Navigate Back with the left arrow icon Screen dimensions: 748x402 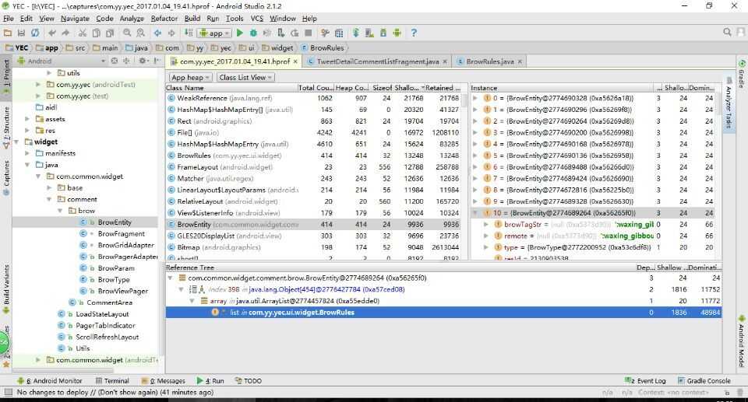tap(157, 33)
